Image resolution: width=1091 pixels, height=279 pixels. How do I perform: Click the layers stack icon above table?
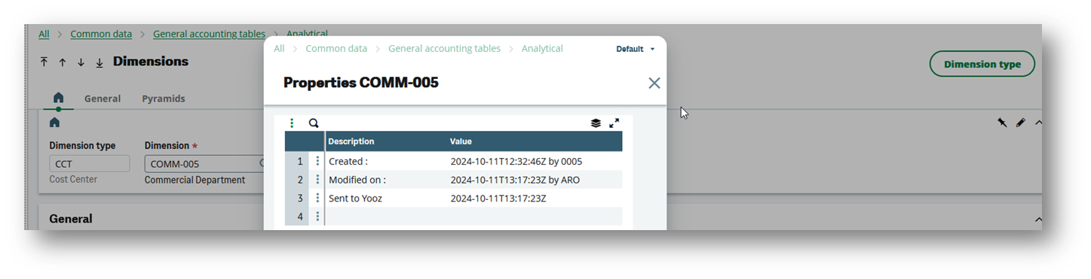[x=596, y=123]
